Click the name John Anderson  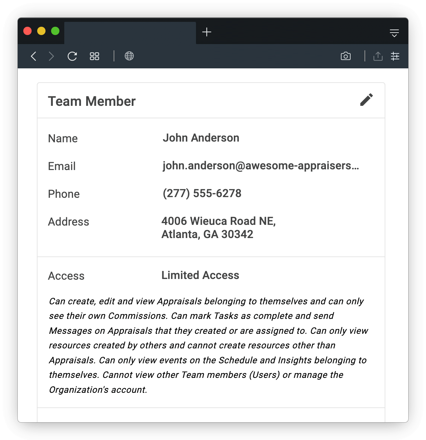click(201, 138)
